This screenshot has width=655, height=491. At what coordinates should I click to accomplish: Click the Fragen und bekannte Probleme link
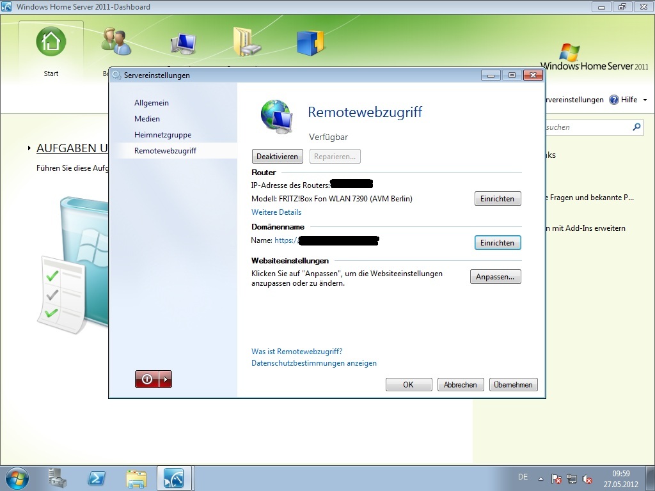[x=590, y=198]
